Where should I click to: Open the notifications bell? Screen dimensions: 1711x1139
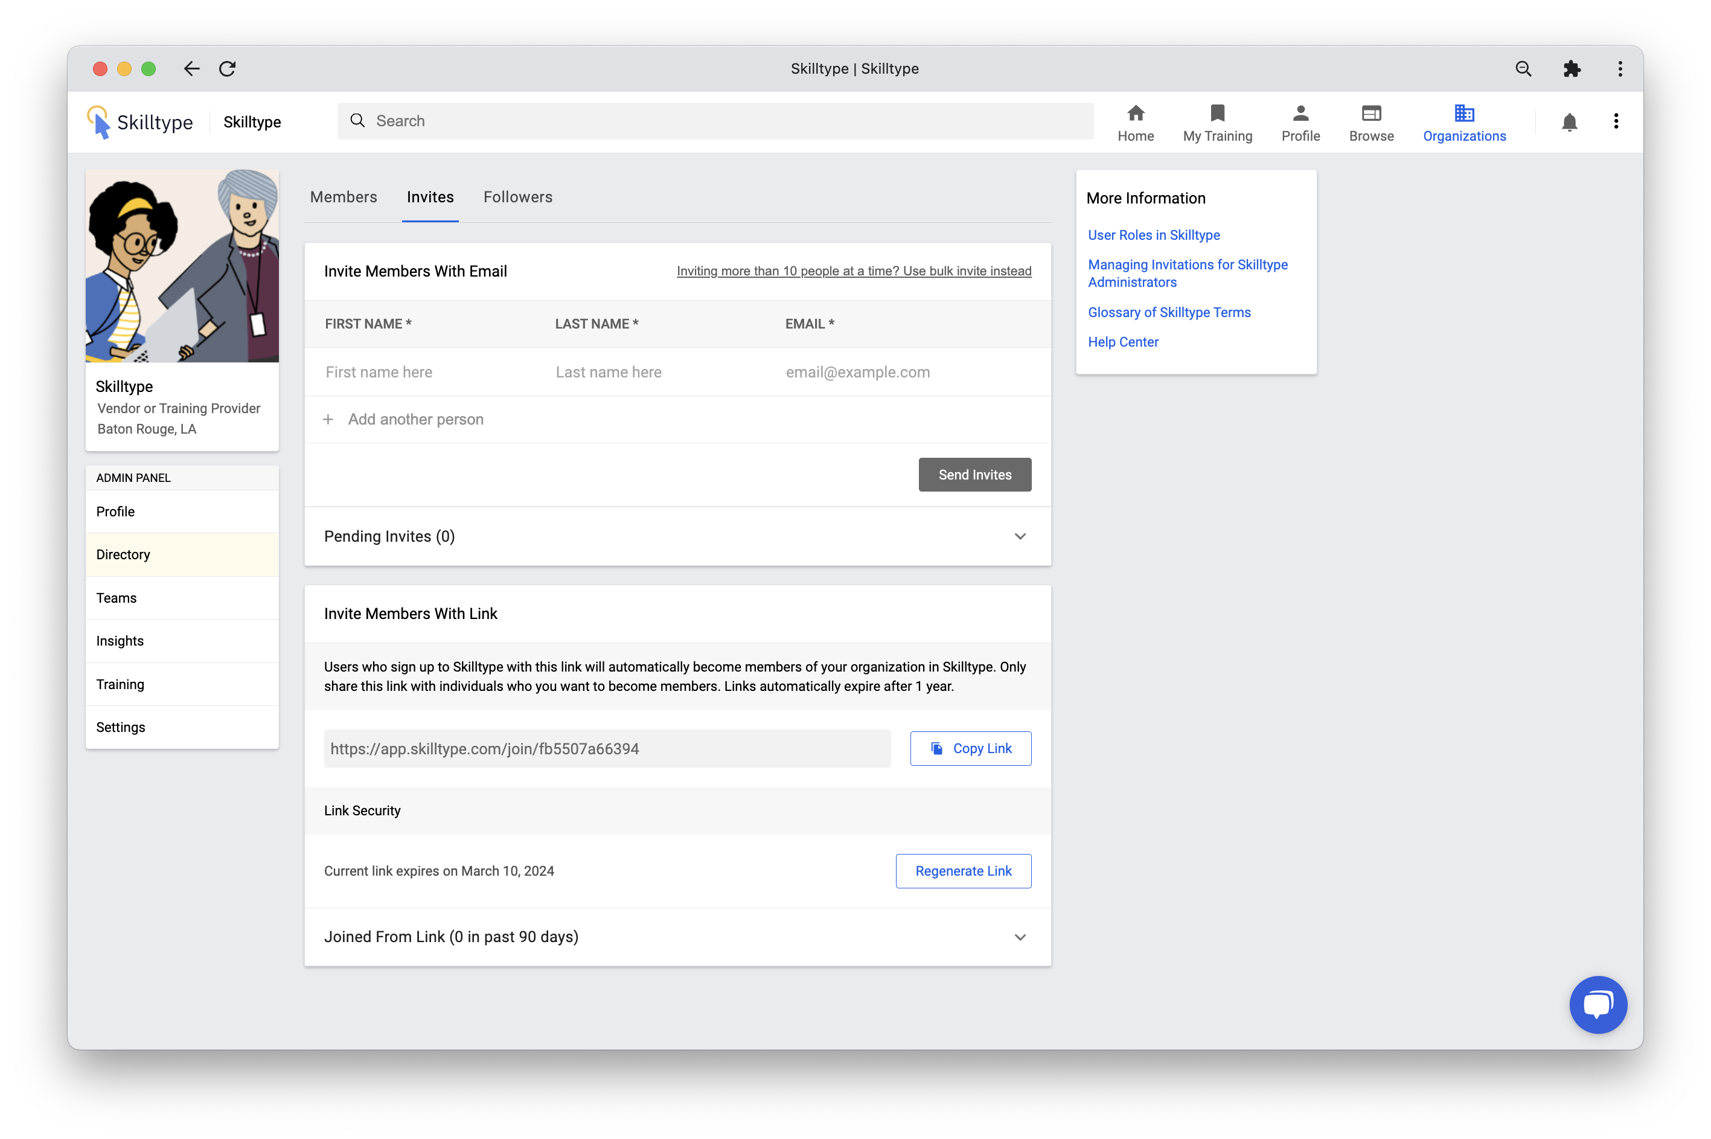1569,122
